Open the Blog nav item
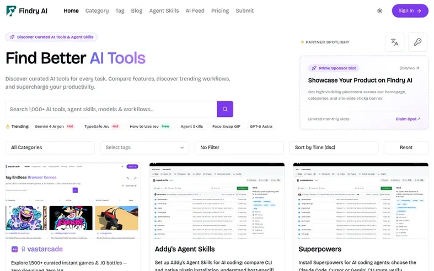This screenshot has width=434, height=271. pyautogui.click(x=137, y=11)
